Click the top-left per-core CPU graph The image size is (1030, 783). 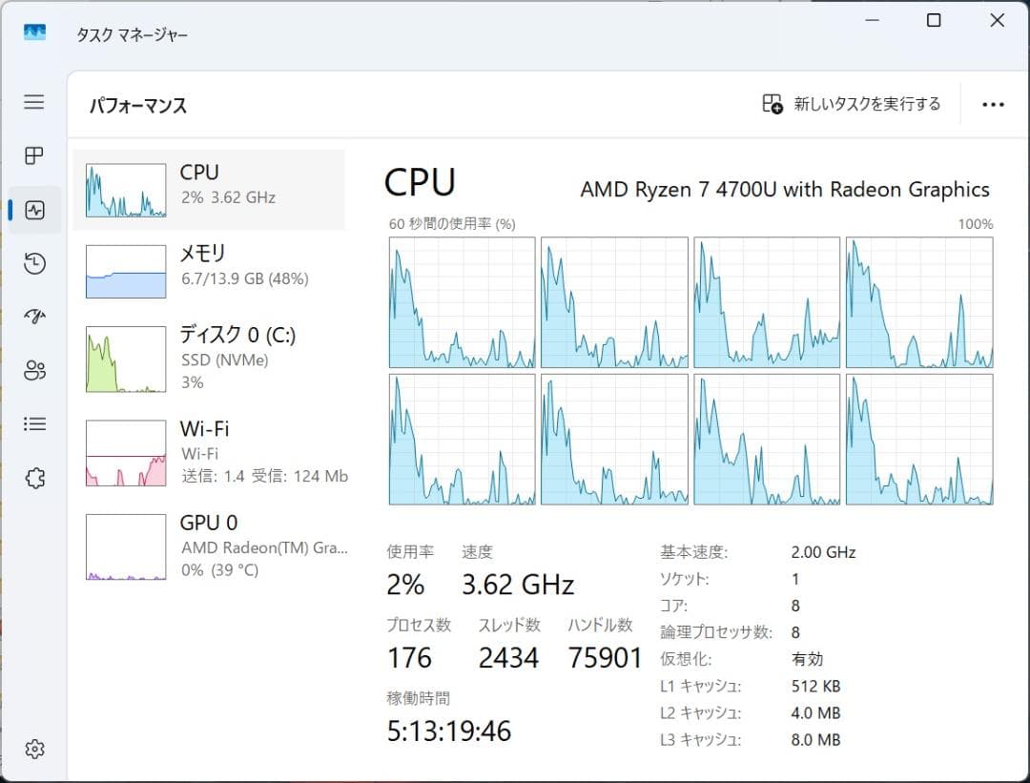462,301
